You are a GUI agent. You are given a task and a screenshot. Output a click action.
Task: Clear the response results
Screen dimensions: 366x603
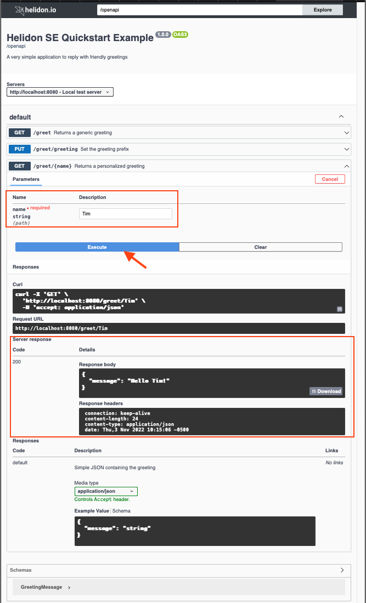[x=261, y=247]
